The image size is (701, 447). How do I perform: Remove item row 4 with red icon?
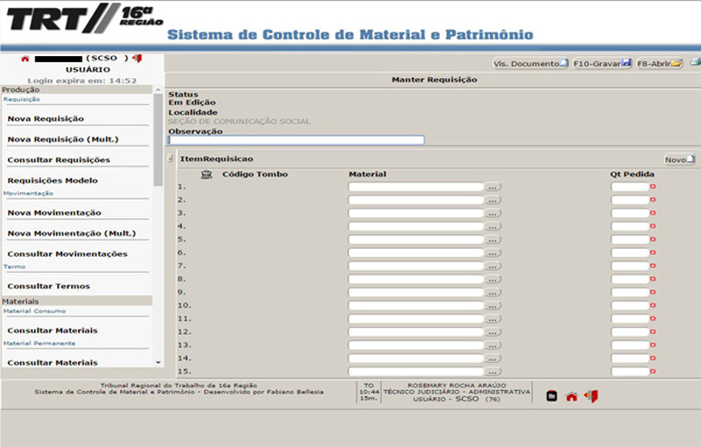(x=653, y=226)
